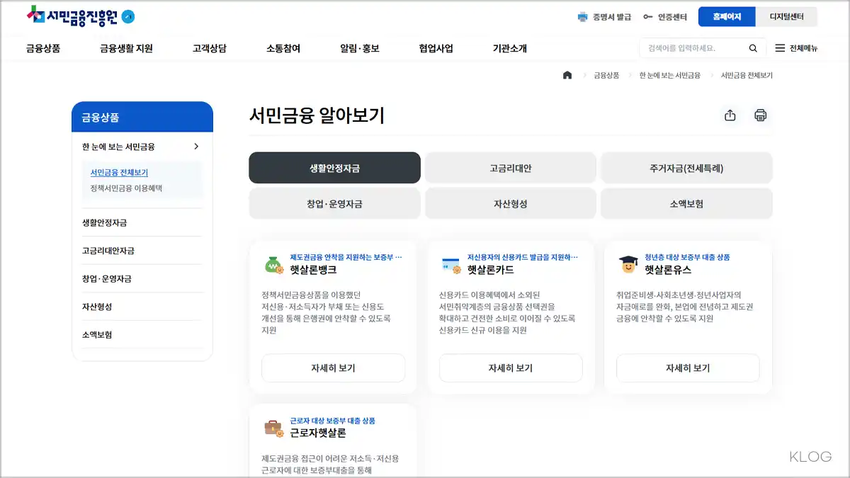Open the 금융상품 menu in the navigation bar
This screenshot has width=850, height=478.
pyautogui.click(x=42, y=47)
